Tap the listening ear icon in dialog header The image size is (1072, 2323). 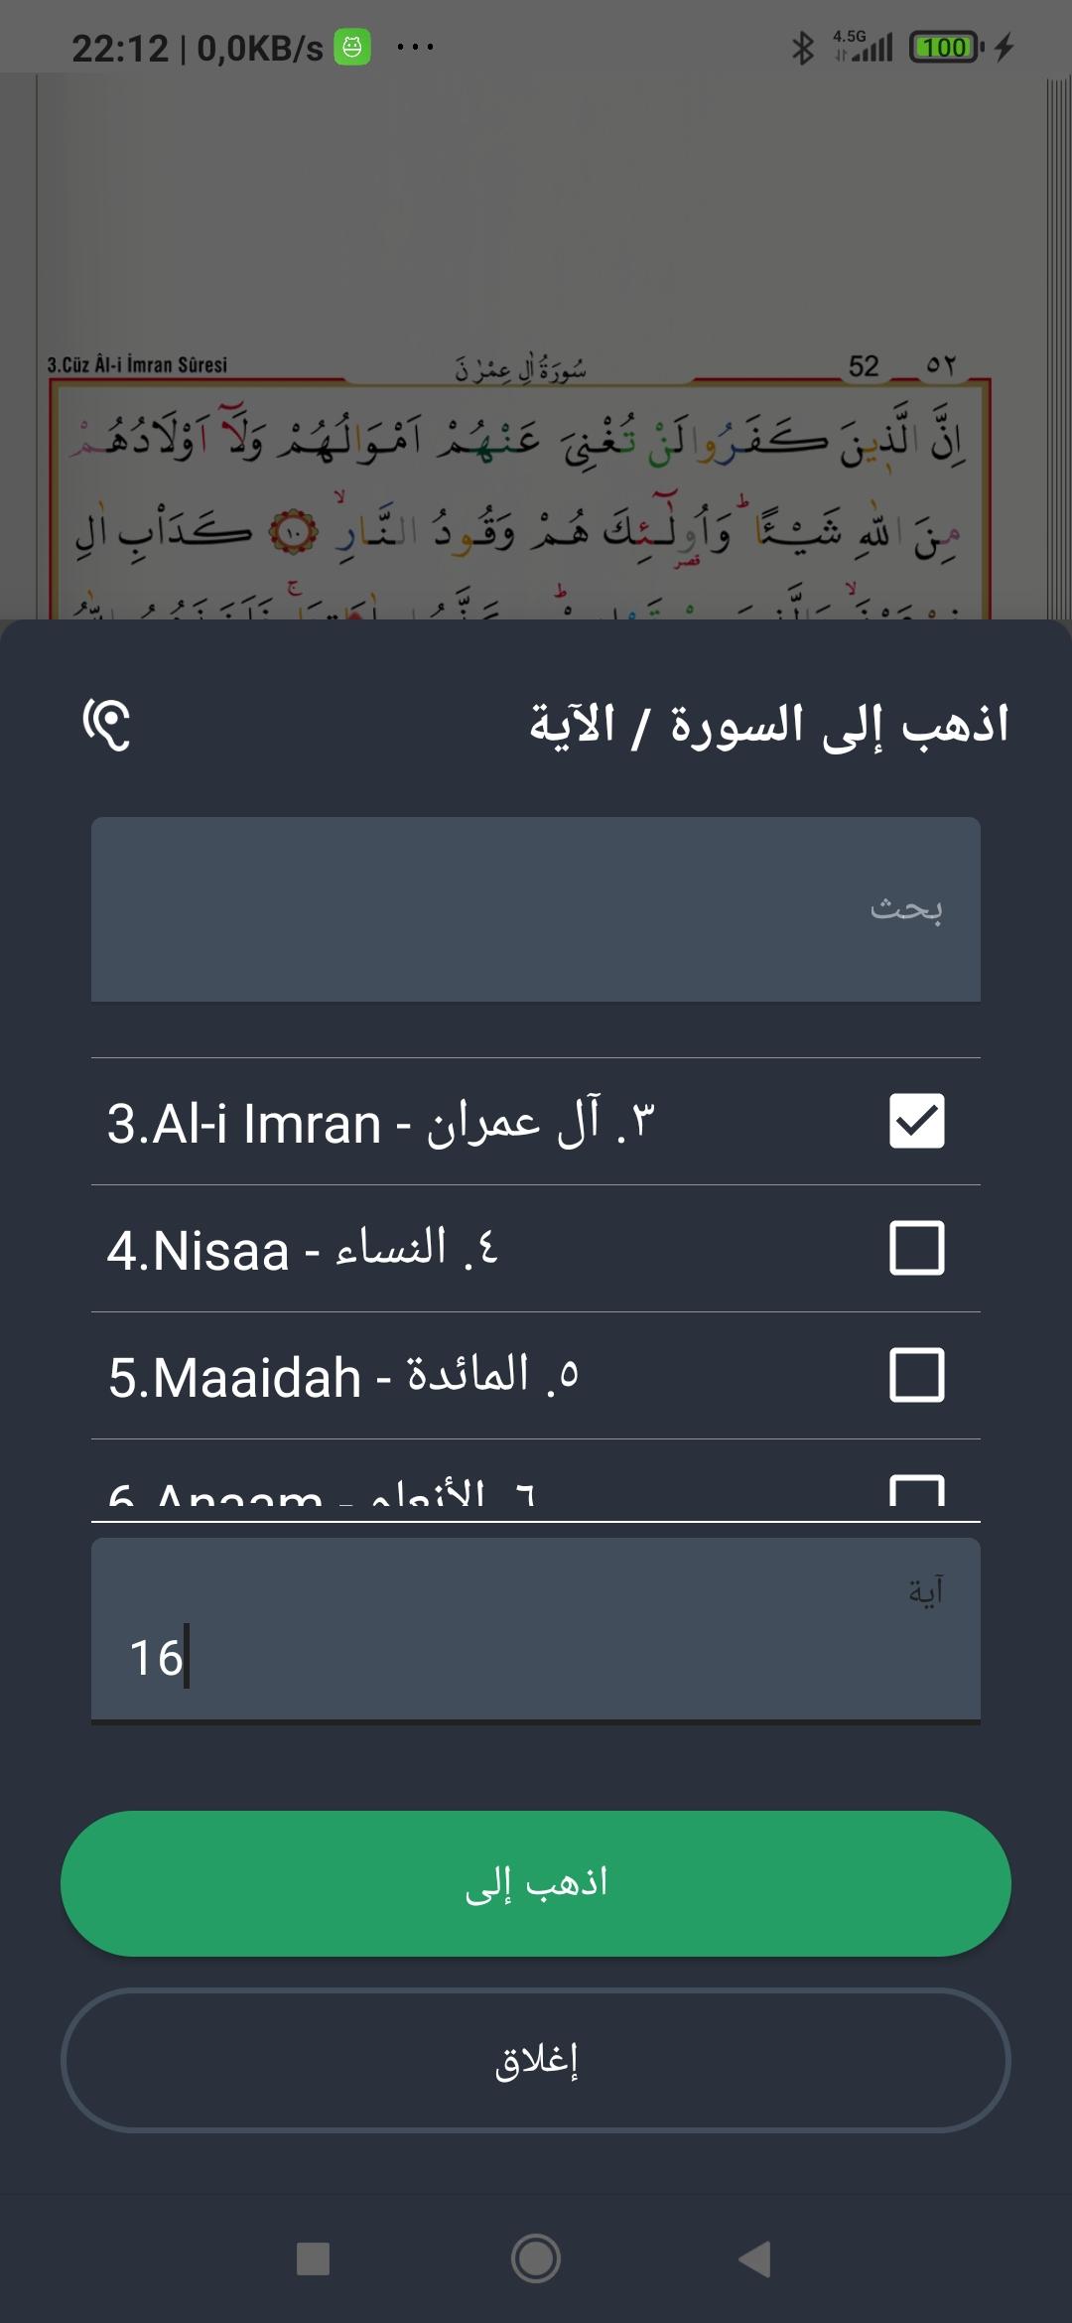pyautogui.click(x=107, y=724)
